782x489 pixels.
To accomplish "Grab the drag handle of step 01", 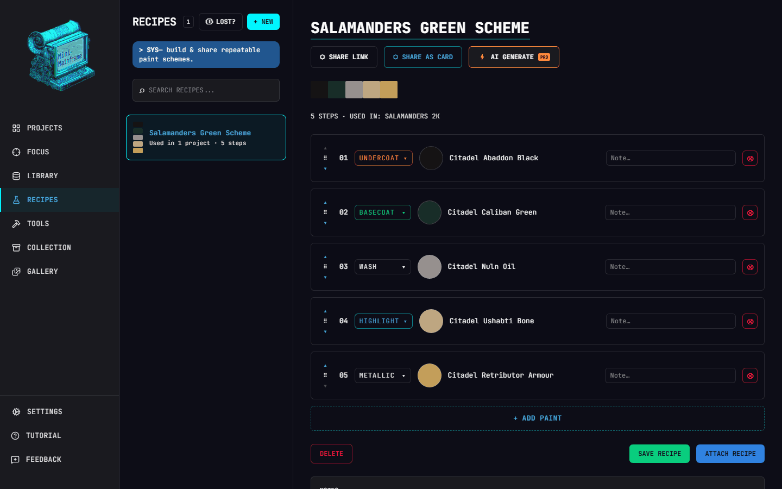I will 325,158.
